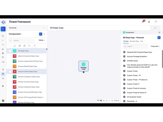Check the Amazon Braket Deep Copy checkbox

(10, 66)
